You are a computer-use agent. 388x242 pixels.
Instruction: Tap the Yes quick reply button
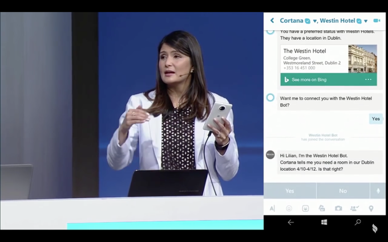(290, 191)
